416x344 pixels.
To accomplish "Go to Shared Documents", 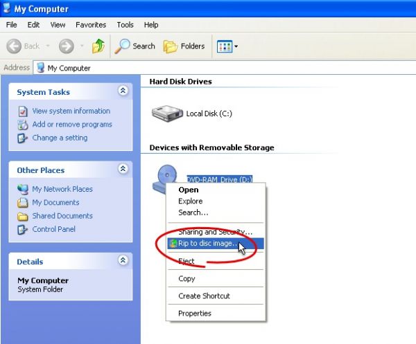I will coord(62,216).
